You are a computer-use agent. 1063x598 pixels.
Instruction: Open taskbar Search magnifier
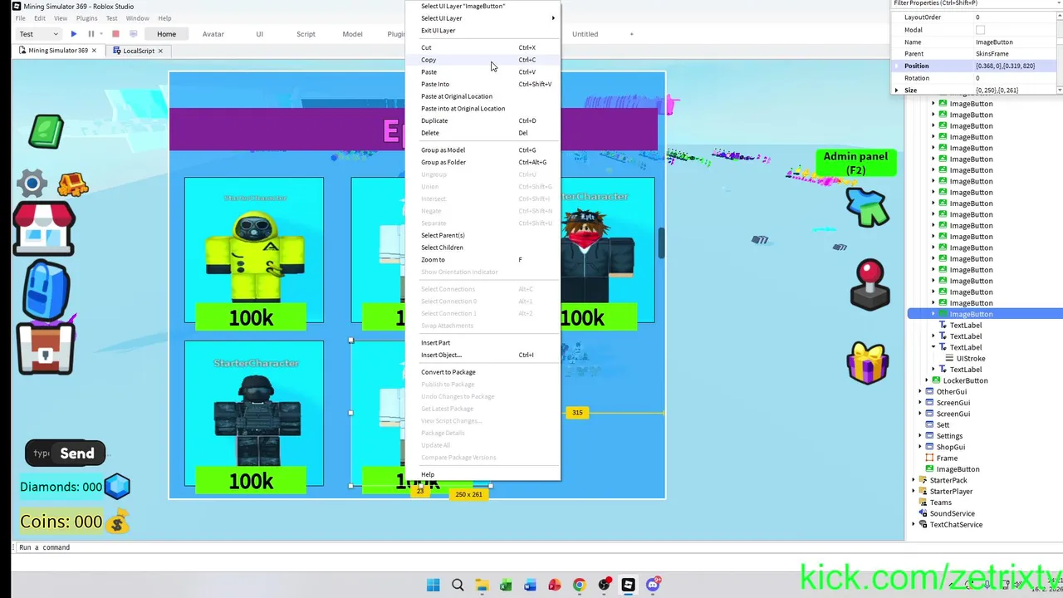[458, 586]
